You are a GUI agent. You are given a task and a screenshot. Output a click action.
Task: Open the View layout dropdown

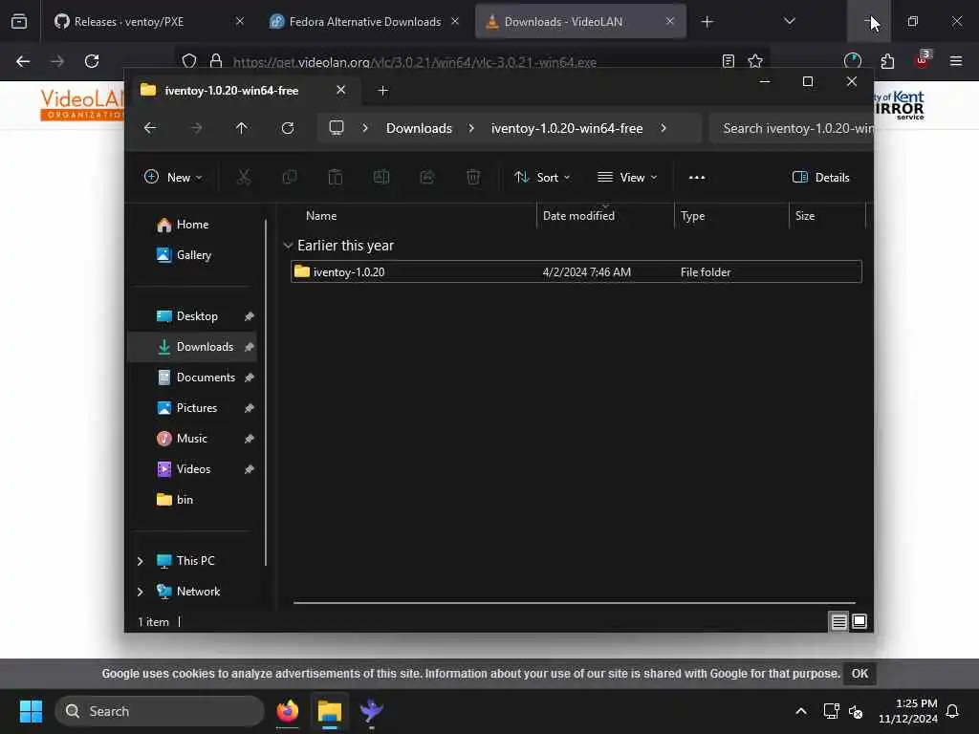pyautogui.click(x=627, y=177)
